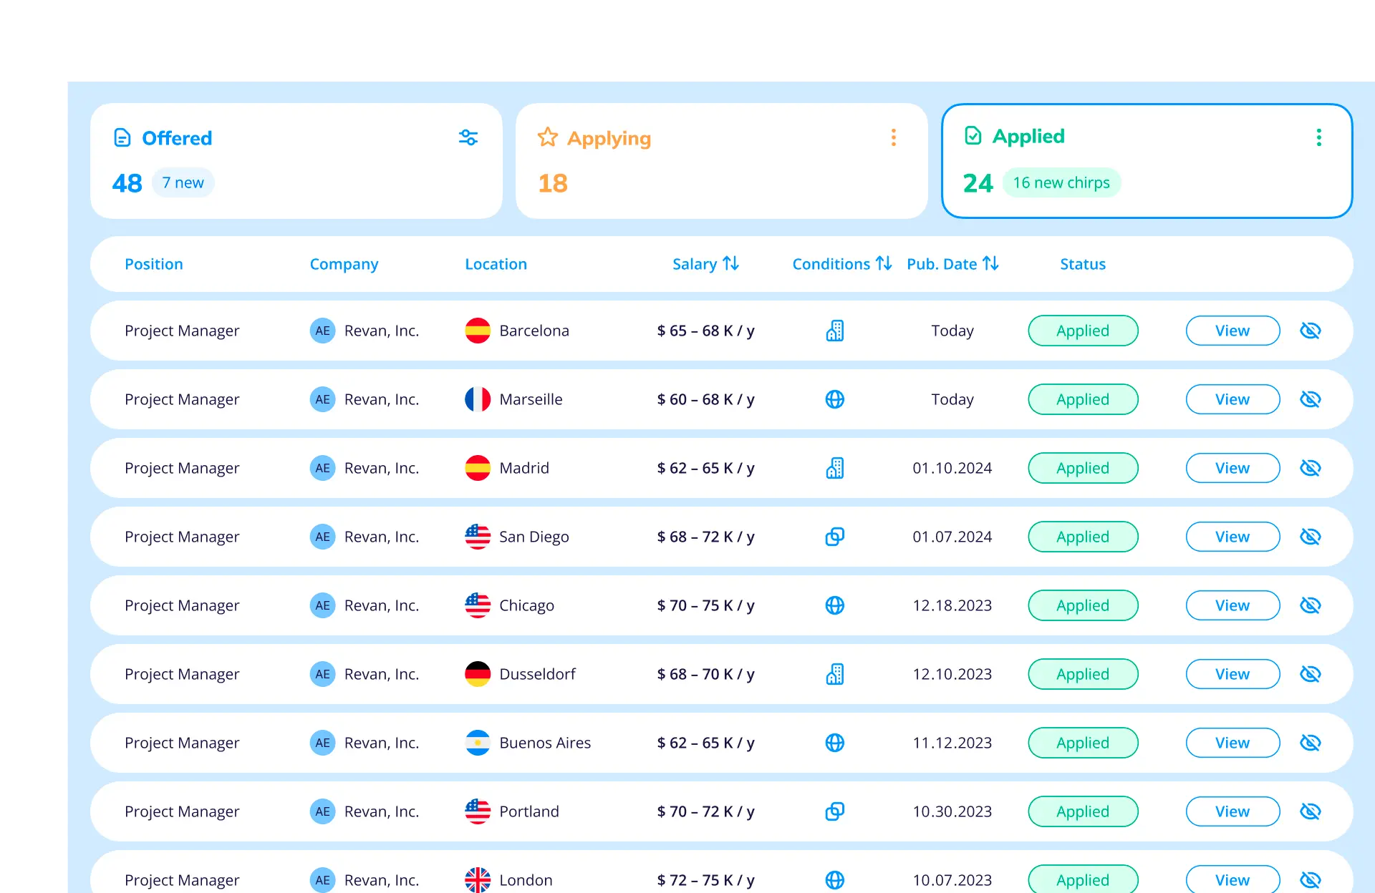
Task: Click View button for Portland listing
Action: click(1232, 811)
